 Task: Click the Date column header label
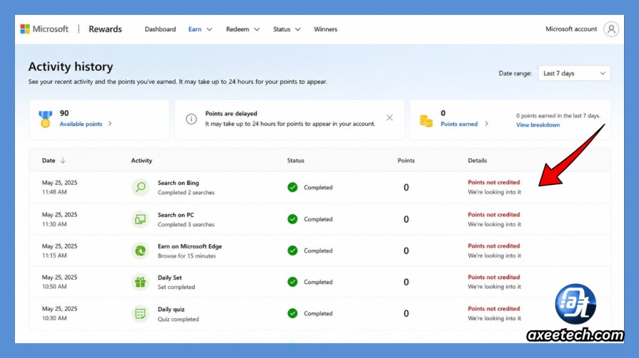[x=48, y=160]
